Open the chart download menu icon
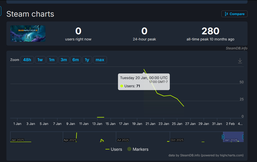Viewport: 257px width, 162px height. (240, 61)
